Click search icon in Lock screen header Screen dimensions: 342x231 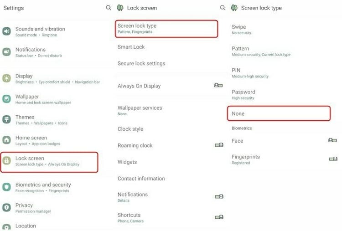pyautogui.click(x=223, y=8)
